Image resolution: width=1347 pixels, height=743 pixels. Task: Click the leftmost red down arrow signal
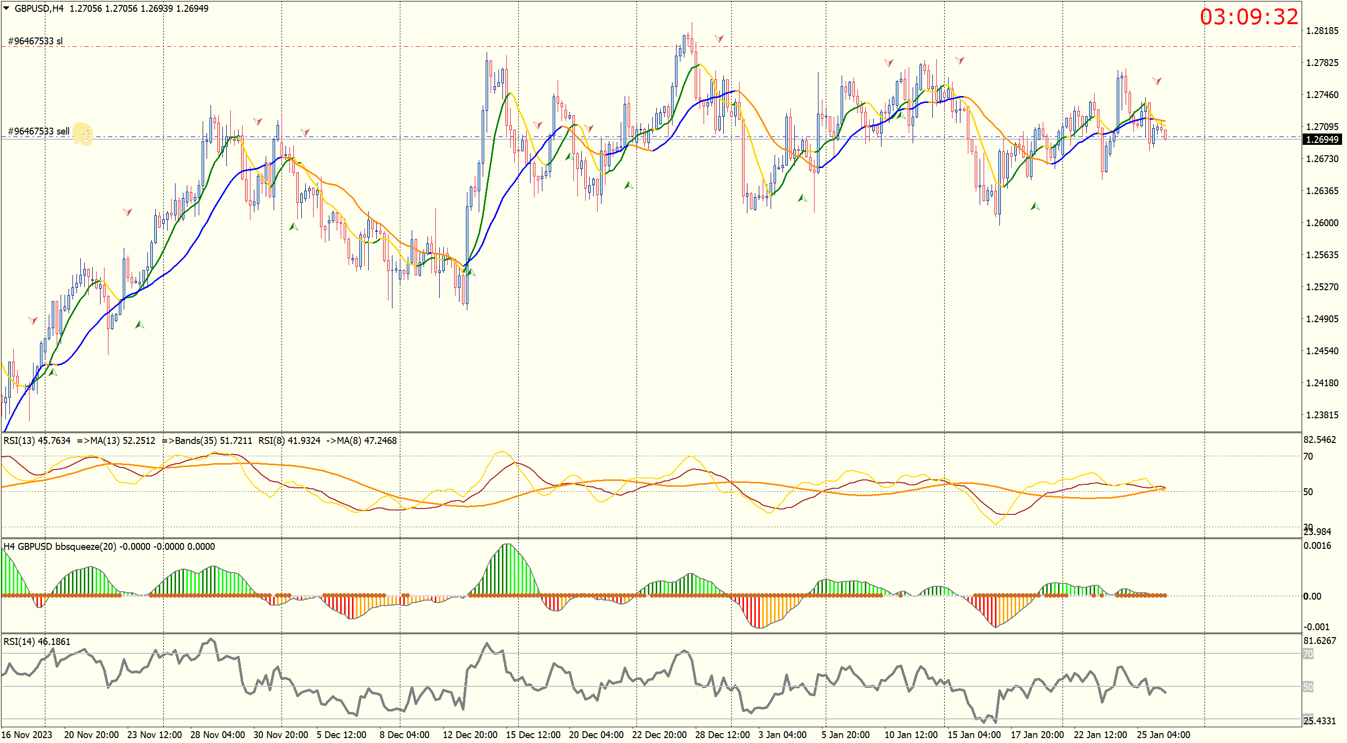(x=33, y=320)
